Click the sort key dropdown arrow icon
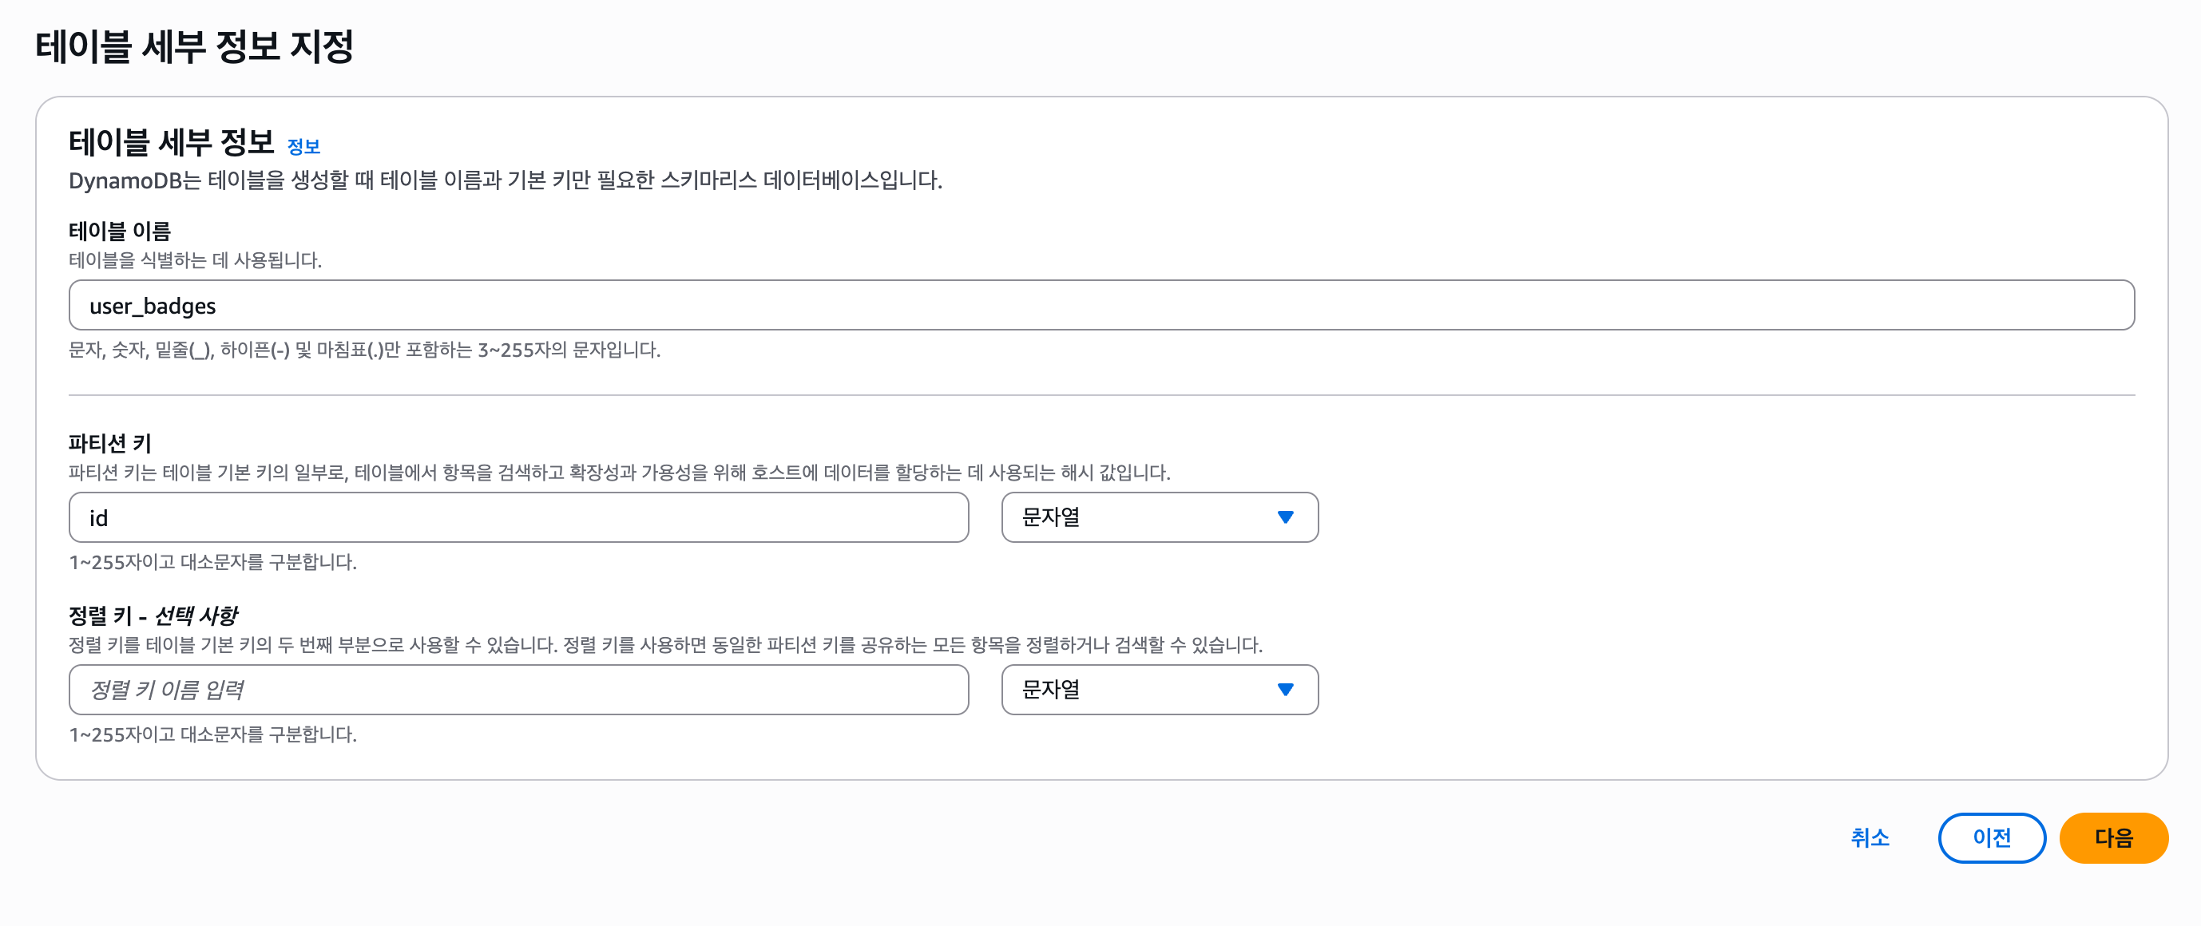Screen dimensions: 2201x926 click(1284, 691)
